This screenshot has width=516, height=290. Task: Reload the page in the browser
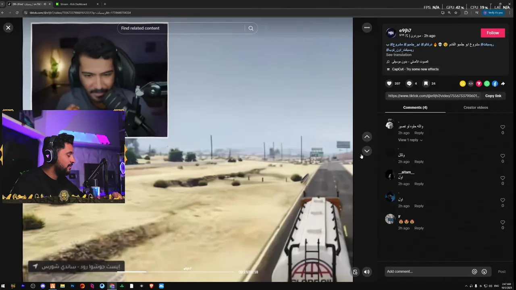coord(17,12)
